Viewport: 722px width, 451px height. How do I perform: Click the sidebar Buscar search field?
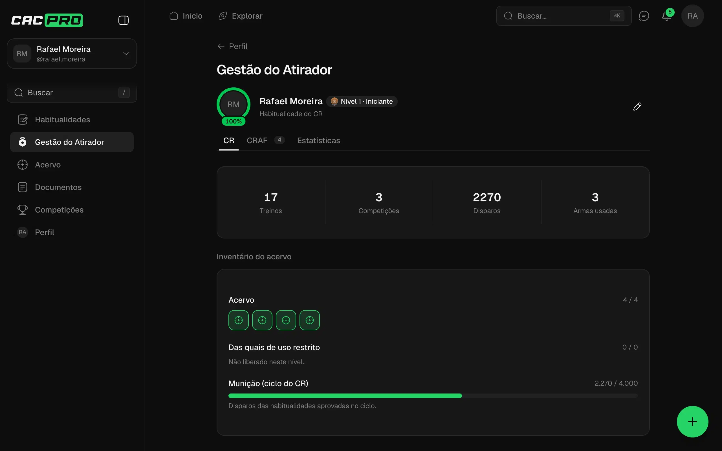72,93
